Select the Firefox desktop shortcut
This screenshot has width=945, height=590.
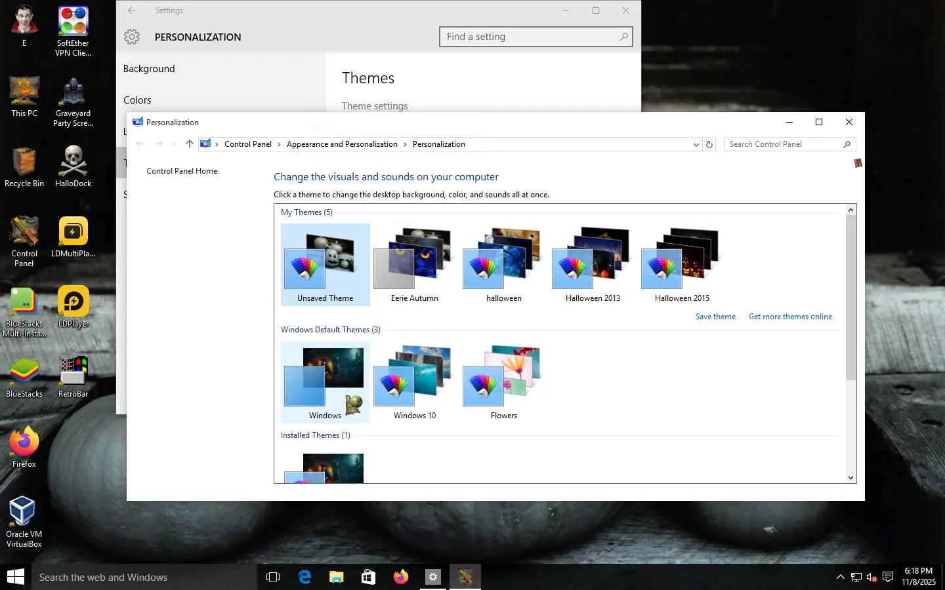tap(24, 448)
